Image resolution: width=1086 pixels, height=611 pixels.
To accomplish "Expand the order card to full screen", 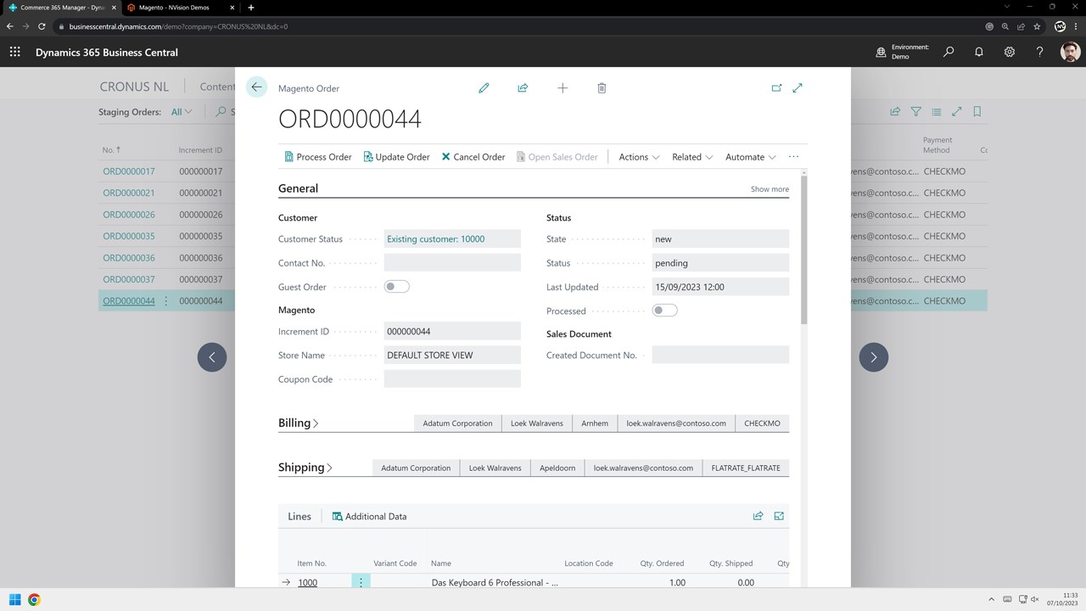I will (798, 87).
